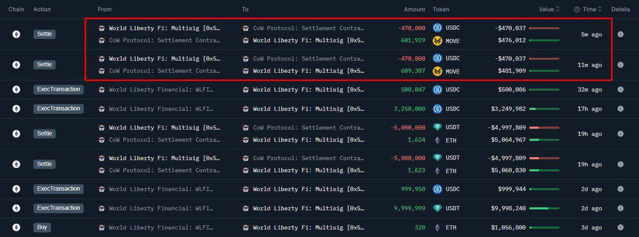
Task: Click the Ethereum chain icon in the 32m ago row
Action: tap(17, 89)
